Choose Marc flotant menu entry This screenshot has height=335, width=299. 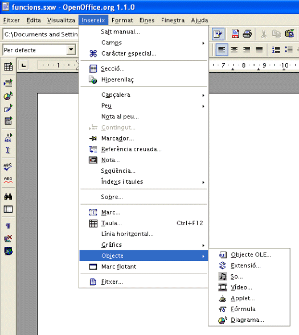pyautogui.click(x=144, y=267)
